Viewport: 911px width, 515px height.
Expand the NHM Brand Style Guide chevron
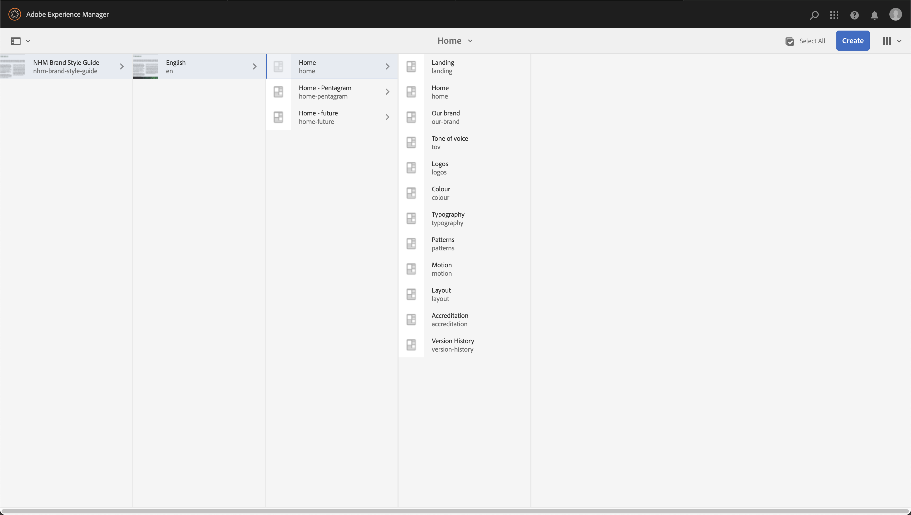click(122, 66)
